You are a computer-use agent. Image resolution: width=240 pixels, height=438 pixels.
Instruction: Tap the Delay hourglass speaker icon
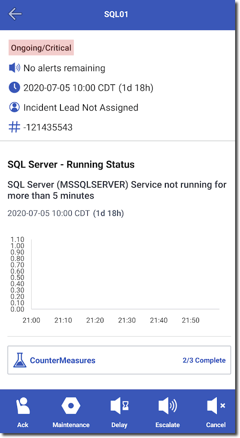pyautogui.click(x=120, y=405)
